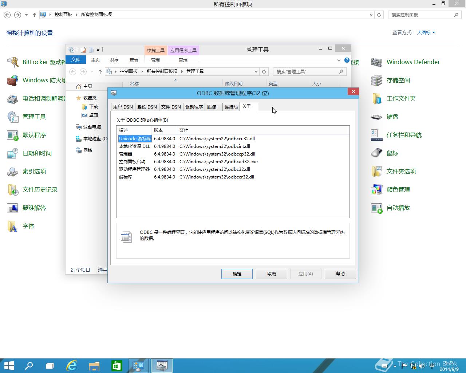Sort by 版本 column header
Screen dimensions: 466x373
pyautogui.click(x=164, y=130)
